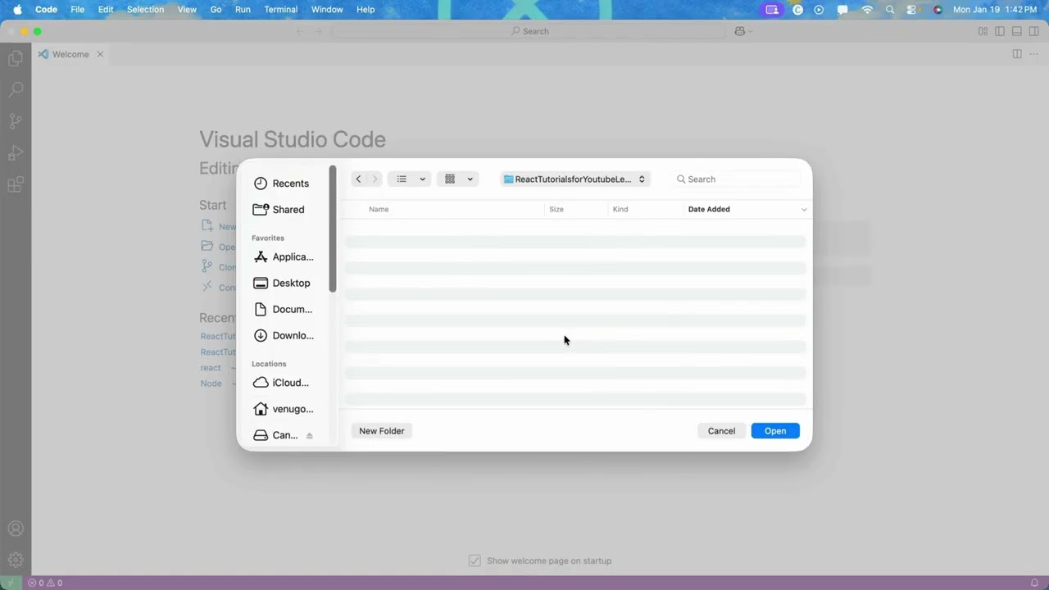Close the Welcome tab
1049x590 pixels.
pyautogui.click(x=100, y=54)
